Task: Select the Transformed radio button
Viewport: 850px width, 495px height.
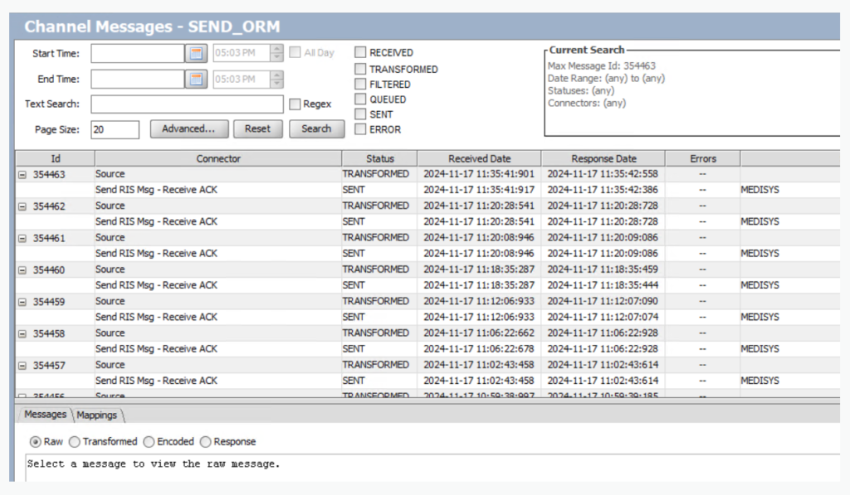Action: click(x=75, y=442)
